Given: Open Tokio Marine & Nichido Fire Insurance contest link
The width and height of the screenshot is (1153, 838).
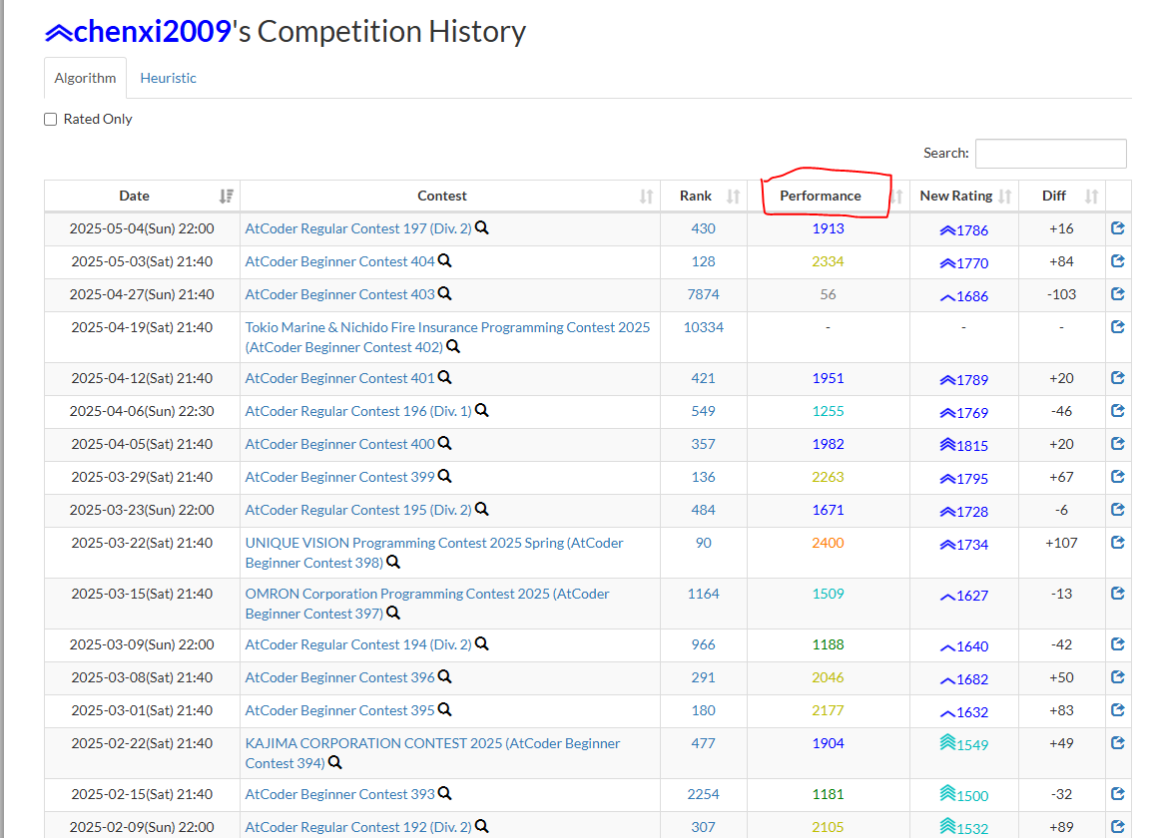Looking at the screenshot, I should pyautogui.click(x=447, y=336).
